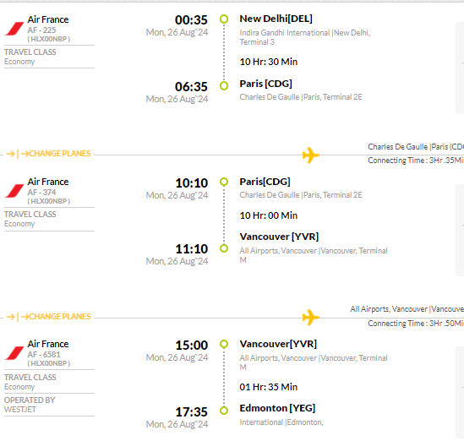Screen dimensions: 464x441
Task: Click the OPERATED BY WESTJET label
Action: [x=30, y=405]
